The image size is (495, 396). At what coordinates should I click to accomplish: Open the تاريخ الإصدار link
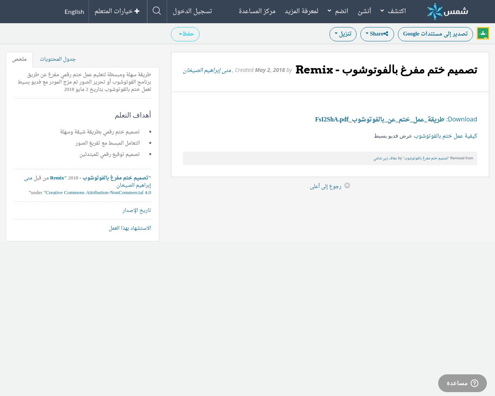[137, 210]
